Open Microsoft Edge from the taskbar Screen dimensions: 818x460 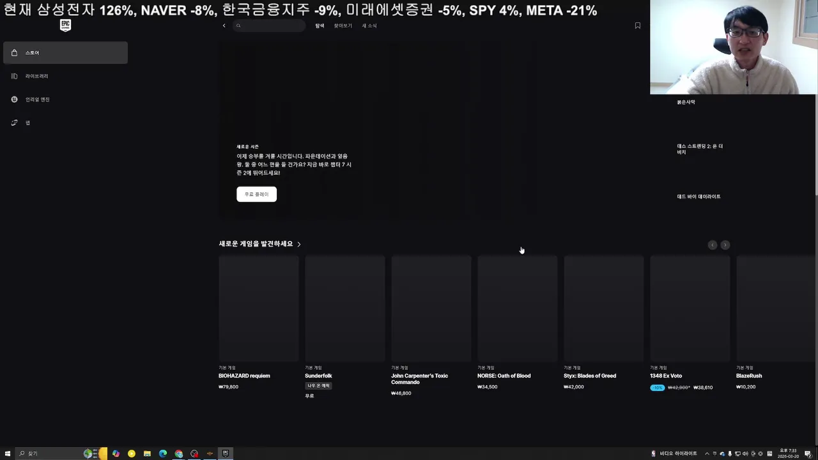pyautogui.click(x=163, y=454)
